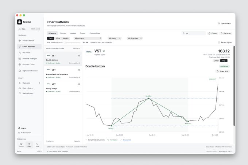This screenshot has height=165, width=248.
Task: Select the Dark appearance moon icon
Action: (37, 144)
